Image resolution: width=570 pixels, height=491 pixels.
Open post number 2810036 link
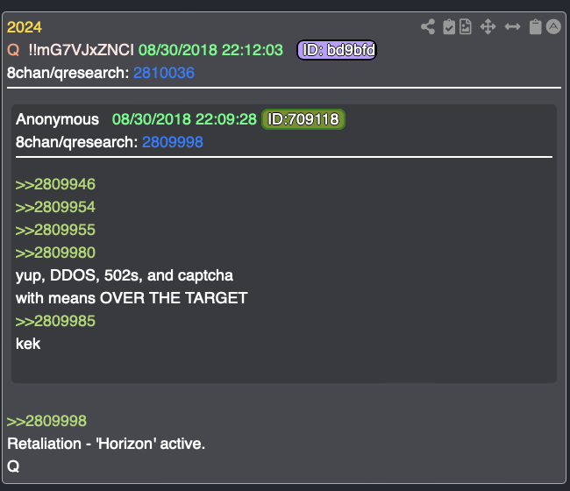click(164, 73)
